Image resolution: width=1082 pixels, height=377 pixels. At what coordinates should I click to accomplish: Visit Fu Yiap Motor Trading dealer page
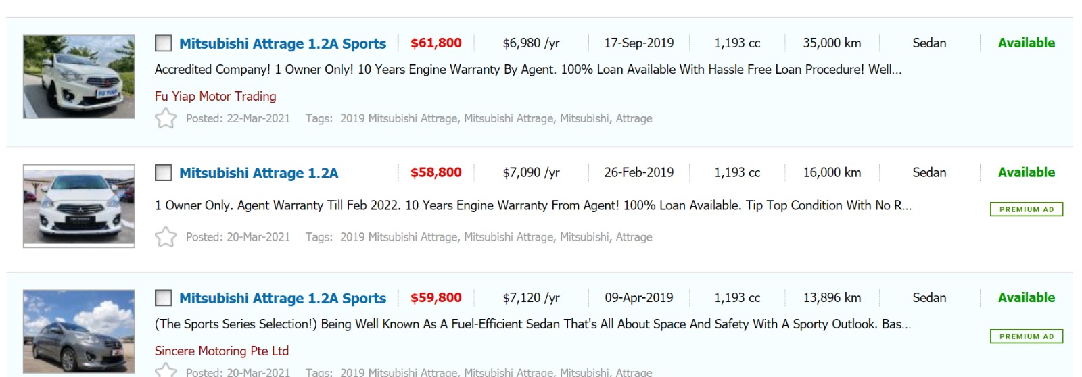[215, 96]
